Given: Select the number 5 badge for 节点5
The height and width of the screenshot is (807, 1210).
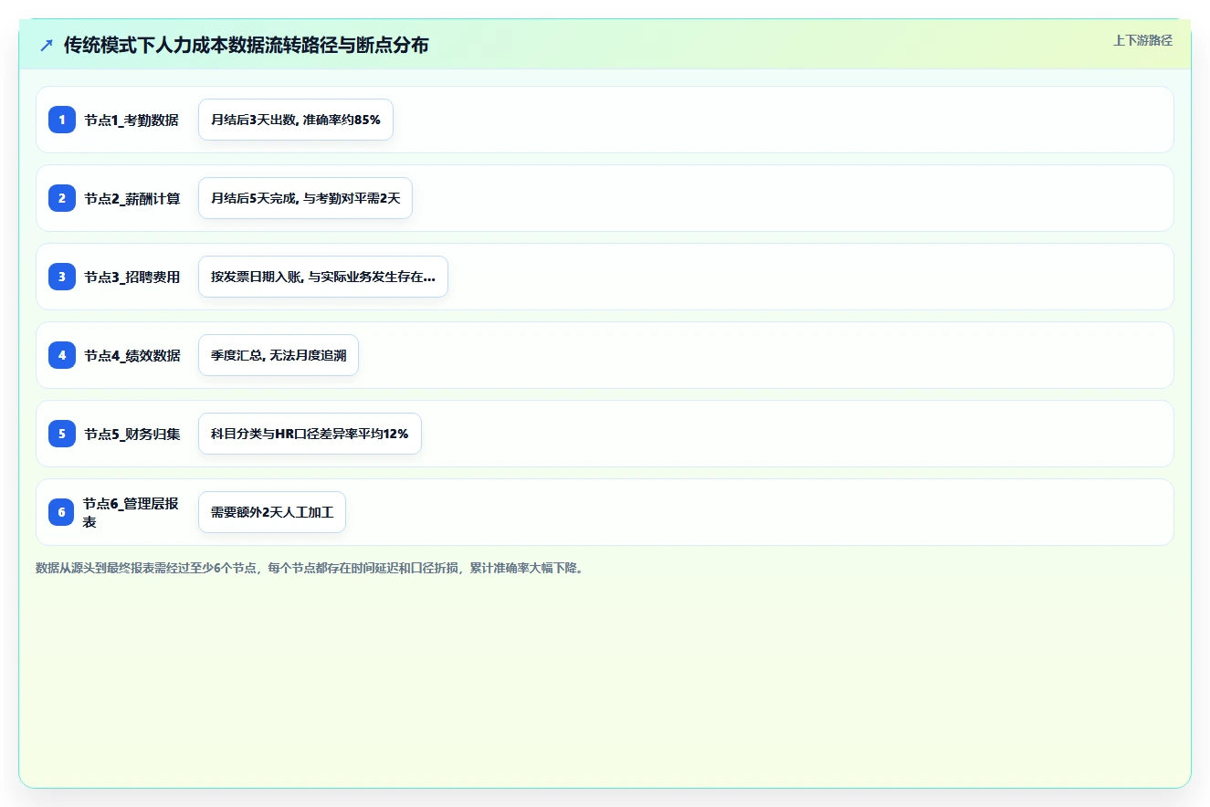Looking at the screenshot, I should click(x=62, y=434).
